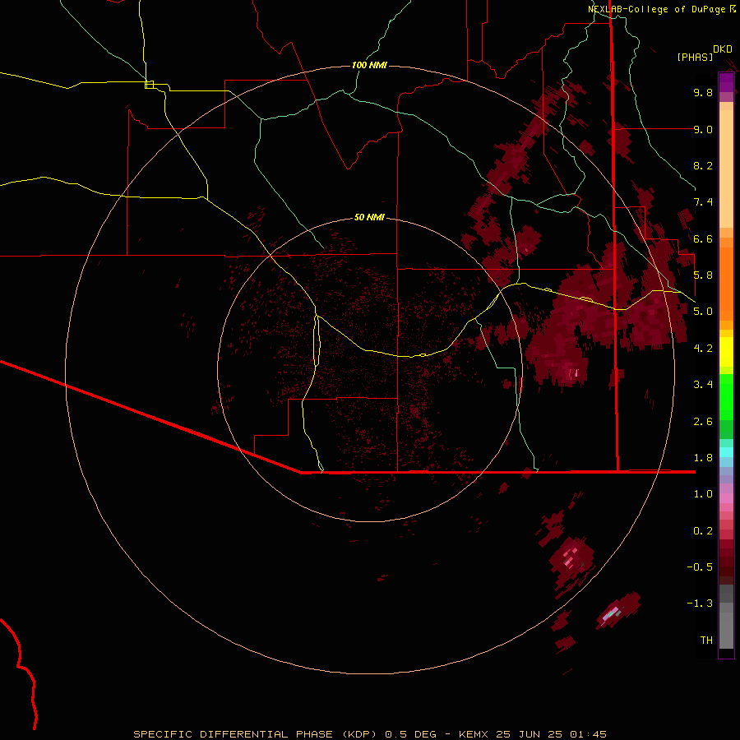Click the 9.8 scale value
Viewport: 740px width, 740px height.
pyautogui.click(x=703, y=92)
